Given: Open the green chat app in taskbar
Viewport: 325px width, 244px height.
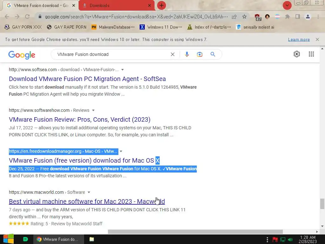Looking at the screenshot, I should tap(25, 239).
